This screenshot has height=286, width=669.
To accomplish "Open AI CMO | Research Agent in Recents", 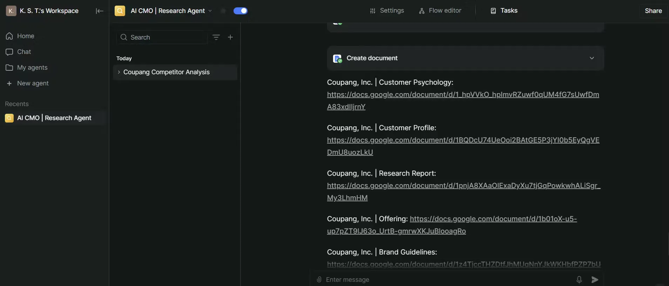I will pos(54,118).
